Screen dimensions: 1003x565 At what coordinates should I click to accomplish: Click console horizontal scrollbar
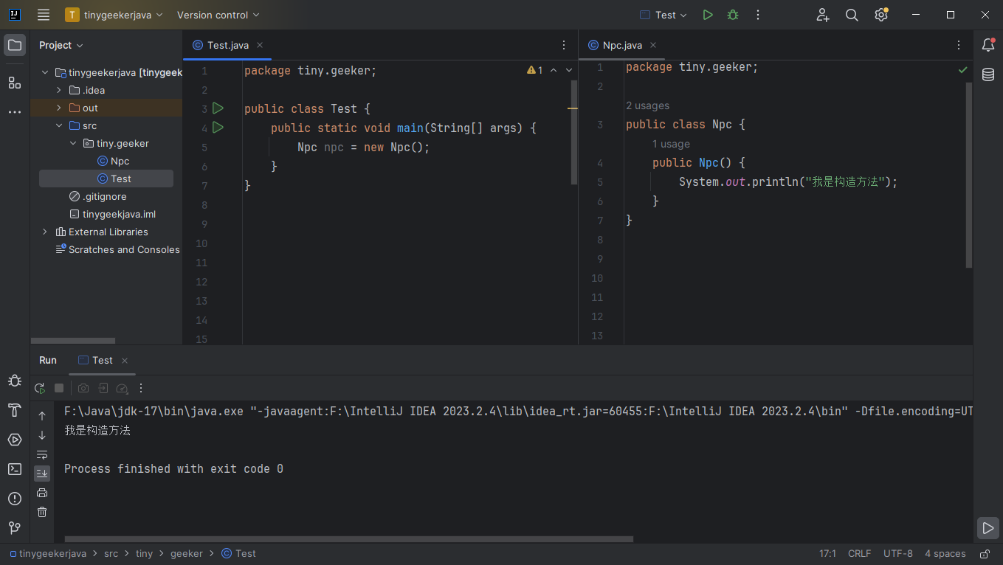click(348, 539)
